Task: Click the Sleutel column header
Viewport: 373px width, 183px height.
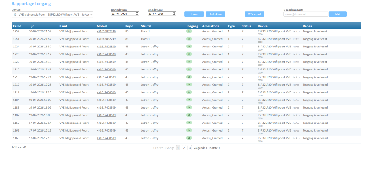Action: click(x=146, y=26)
